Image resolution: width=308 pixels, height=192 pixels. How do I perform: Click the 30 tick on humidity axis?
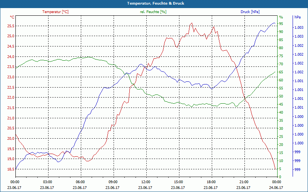[281, 129]
